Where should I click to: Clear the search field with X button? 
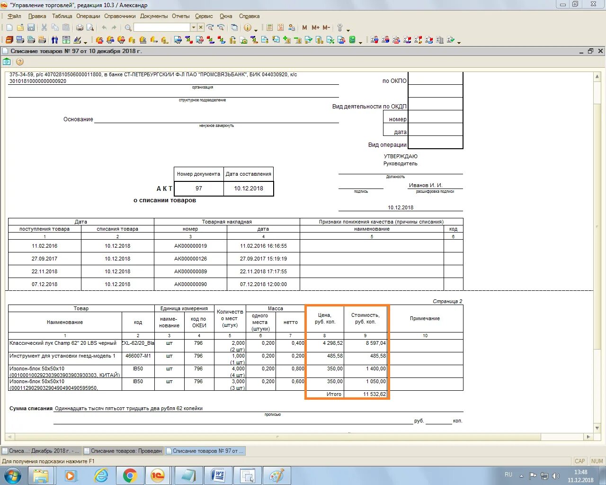(x=201, y=27)
